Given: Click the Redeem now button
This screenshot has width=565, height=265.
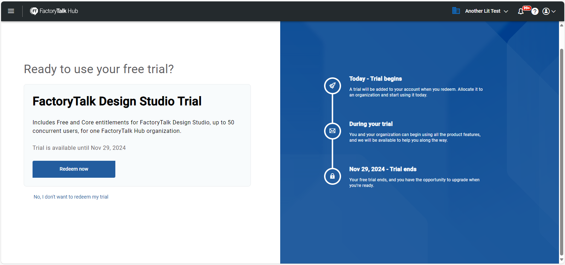Looking at the screenshot, I should pyautogui.click(x=74, y=169).
